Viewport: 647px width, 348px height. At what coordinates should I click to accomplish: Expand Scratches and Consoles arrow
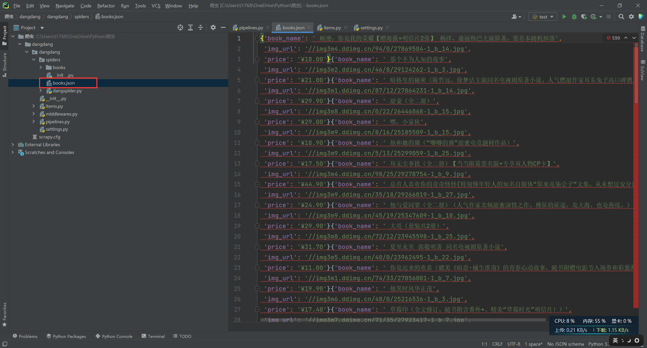click(x=13, y=152)
